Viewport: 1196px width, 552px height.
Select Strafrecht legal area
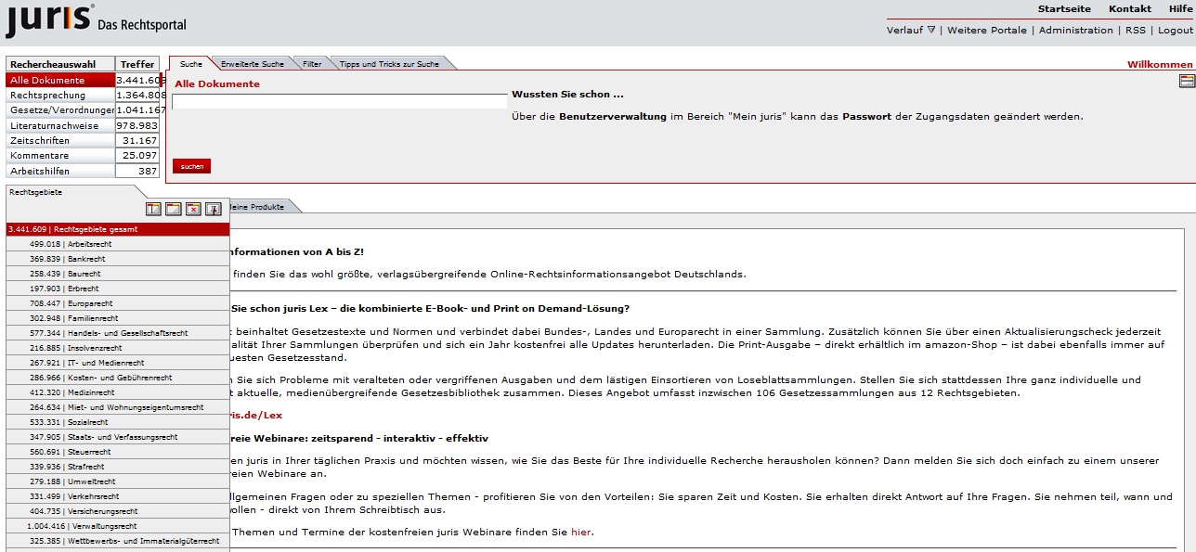click(117, 467)
